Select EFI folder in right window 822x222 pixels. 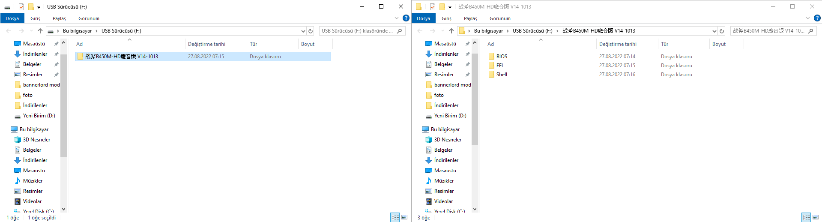coord(499,66)
